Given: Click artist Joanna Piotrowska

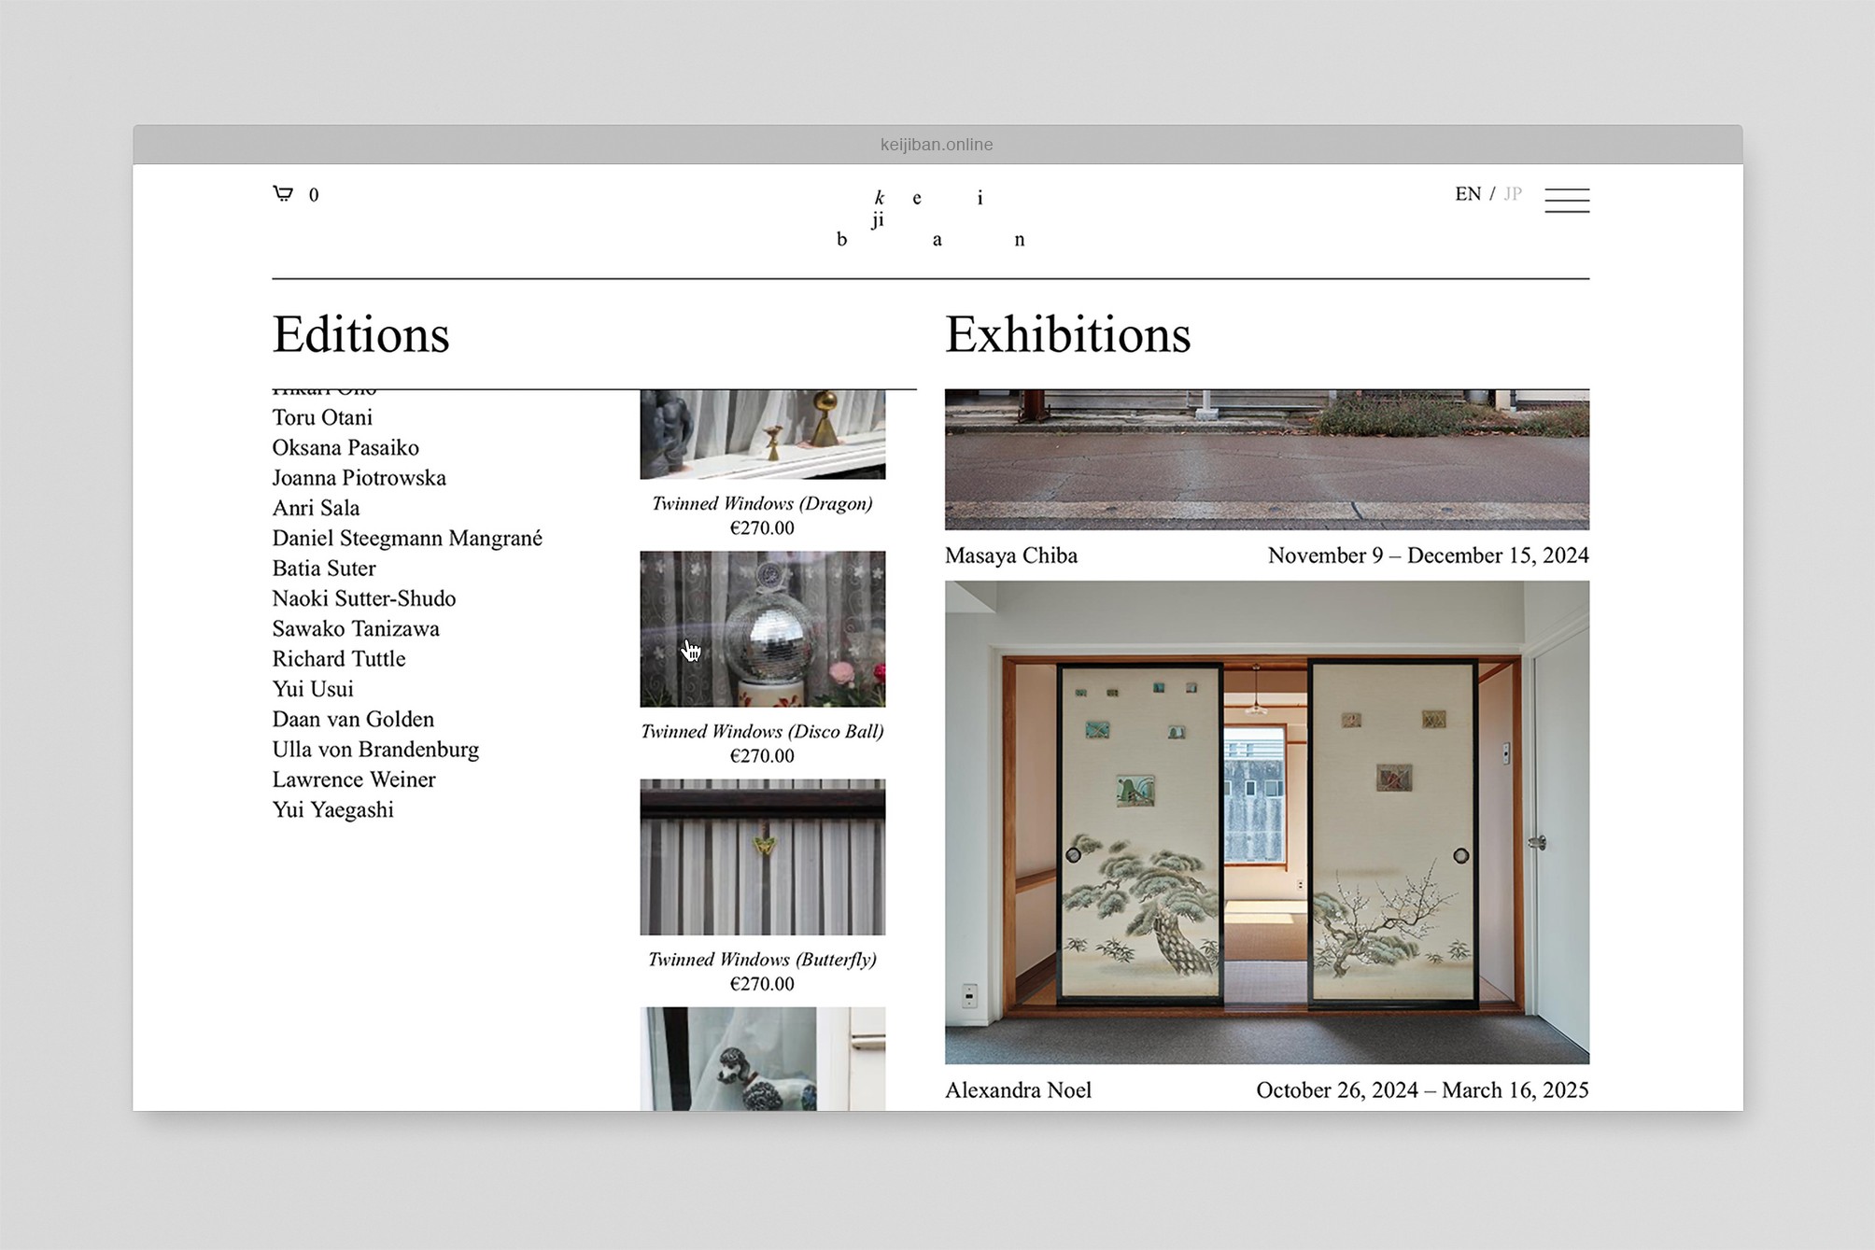Looking at the screenshot, I should coord(359,478).
